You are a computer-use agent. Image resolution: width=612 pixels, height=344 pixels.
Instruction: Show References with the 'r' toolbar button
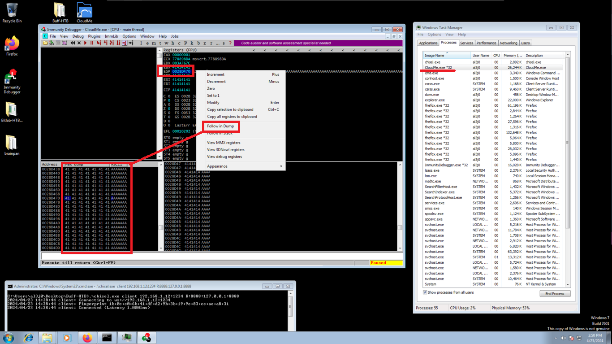coord(211,43)
